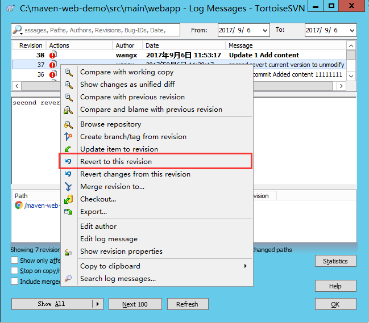Click the Help button
Image resolution: width=369 pixels, height=323 pixels.
(x=335, y=286)
